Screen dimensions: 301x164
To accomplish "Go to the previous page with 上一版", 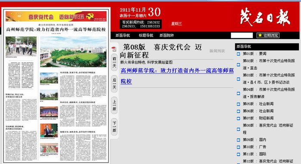I will click(x=114, y=105).
